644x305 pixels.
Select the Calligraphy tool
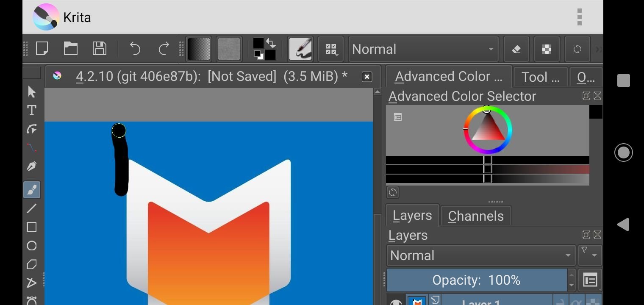(32, 166)
